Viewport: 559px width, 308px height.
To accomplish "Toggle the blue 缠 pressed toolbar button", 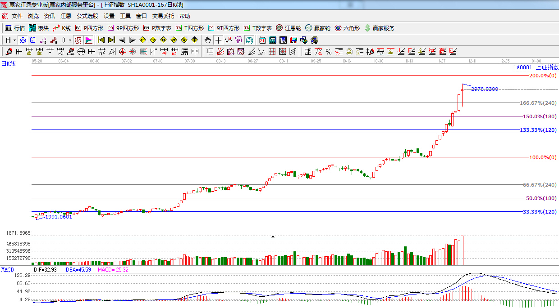I will pos(22,40).
